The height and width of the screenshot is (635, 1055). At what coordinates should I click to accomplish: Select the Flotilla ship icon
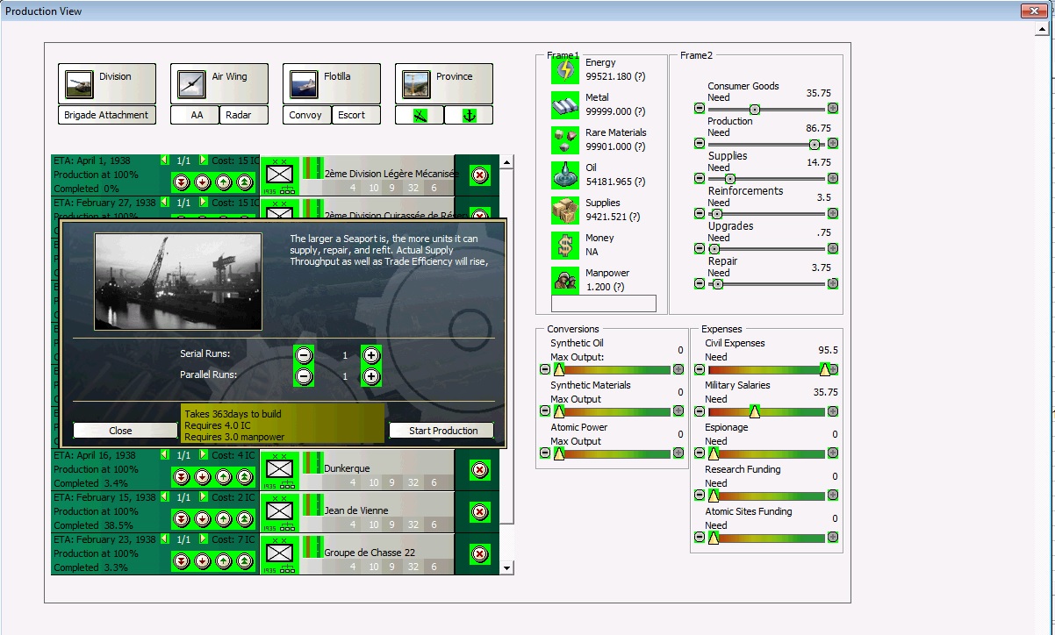(304, 83)
